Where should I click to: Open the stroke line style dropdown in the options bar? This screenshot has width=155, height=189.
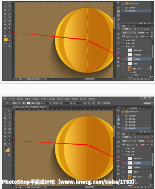(x=56, y=103)
